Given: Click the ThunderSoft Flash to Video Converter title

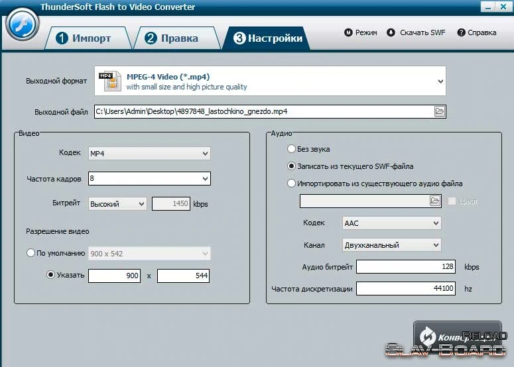Looking at the screenshot, I should pos(117,7).
